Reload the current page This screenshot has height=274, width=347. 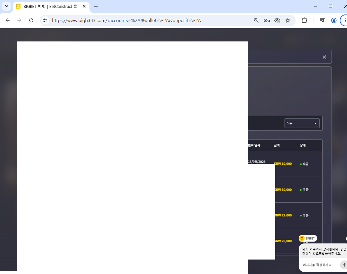click(31, 20)
